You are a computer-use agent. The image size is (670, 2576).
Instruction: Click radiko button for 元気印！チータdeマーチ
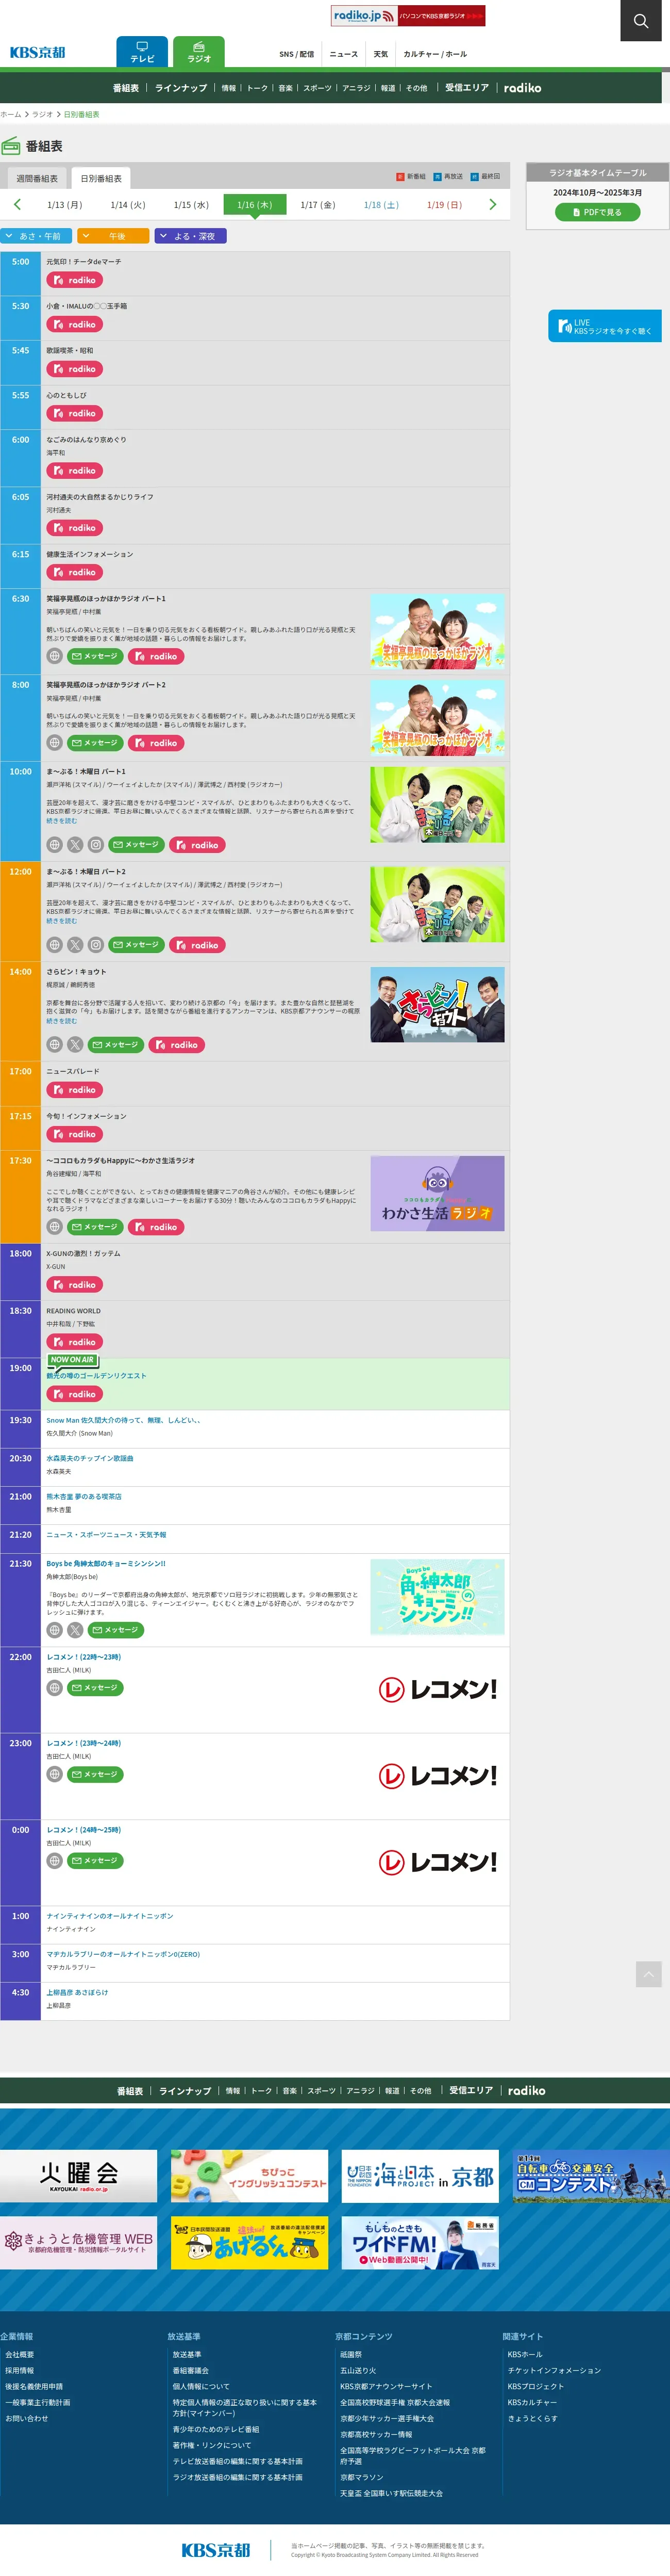[75, 280]
